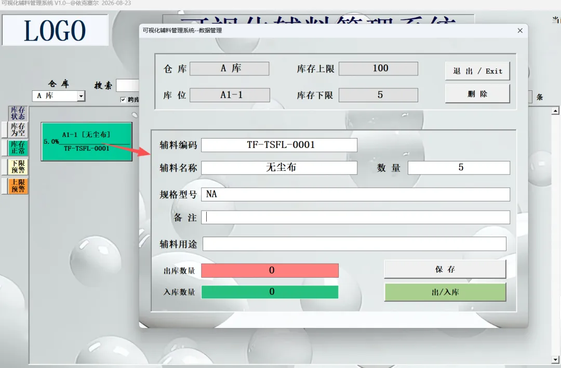Click the 入库数量 label text
561x368 pixels.
click(x=179, y=292)
